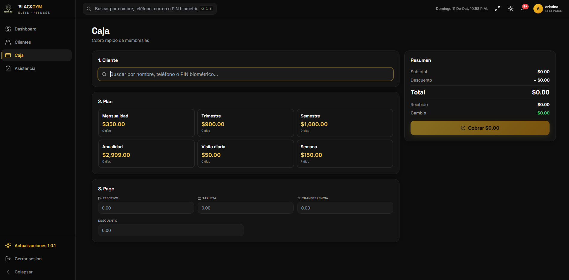Click the Descuento amount field
This screenshot has width=569, height=280.
tap(171, 230)
